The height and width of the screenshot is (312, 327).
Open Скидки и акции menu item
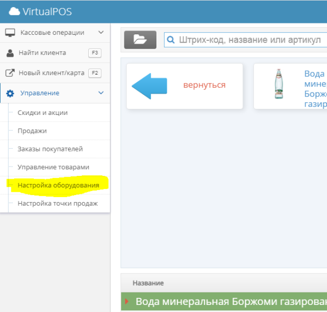point(43,113)
